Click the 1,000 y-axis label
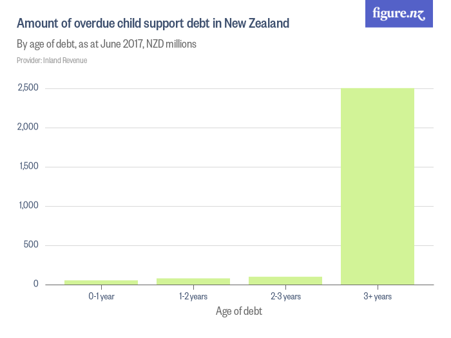 pyautogui.click(x=28, y=206)
